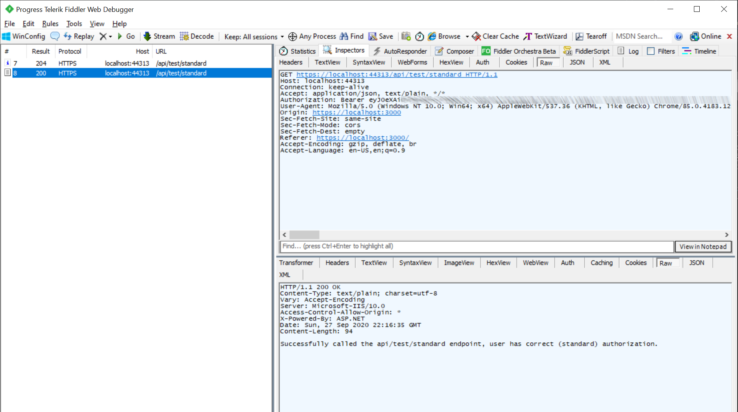The image size is (738, 412).
Task: Open the FiddlerScript tab
Action: tap(587, 51)
